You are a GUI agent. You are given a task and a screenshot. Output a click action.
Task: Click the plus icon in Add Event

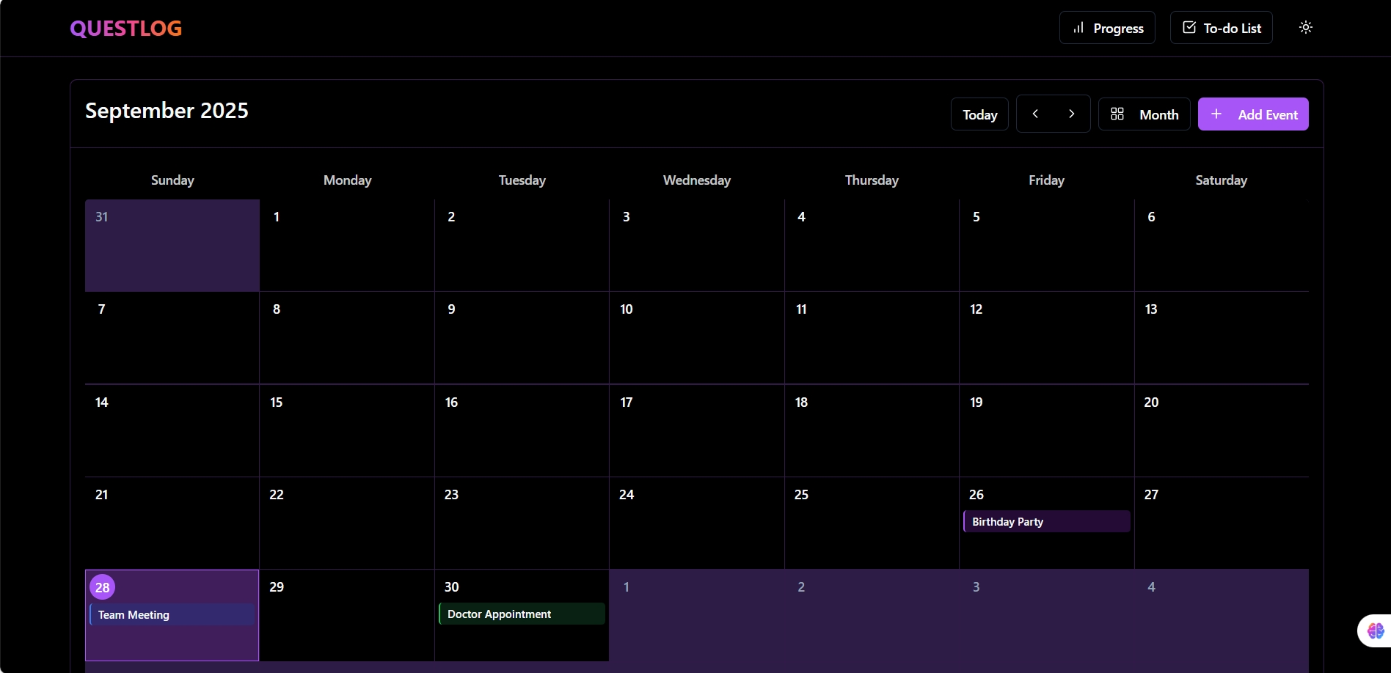point(1216,114)
